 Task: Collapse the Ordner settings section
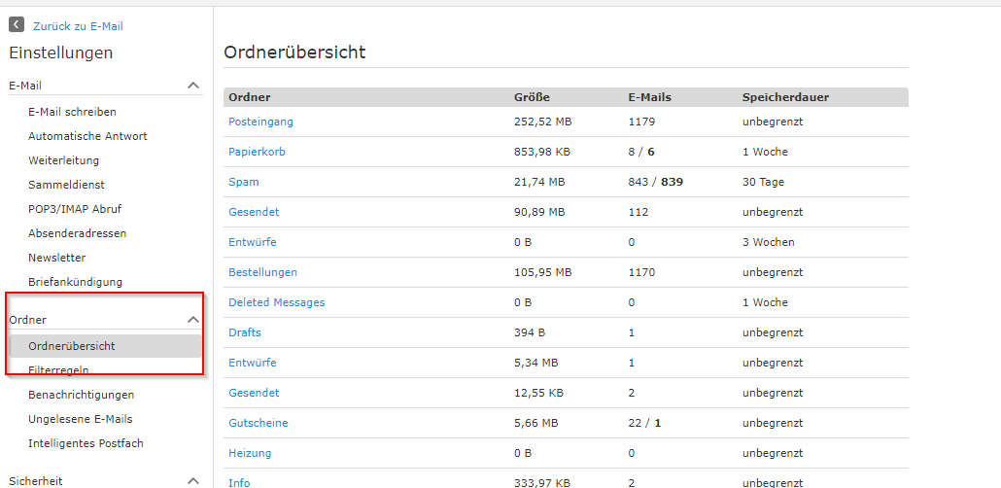click(x=193, y=320)
